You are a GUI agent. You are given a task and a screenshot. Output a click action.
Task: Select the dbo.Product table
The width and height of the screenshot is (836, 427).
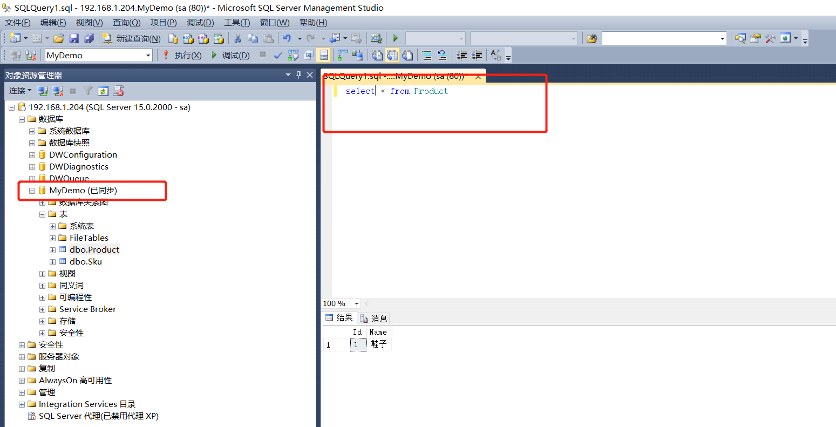(x=94, y=250)
